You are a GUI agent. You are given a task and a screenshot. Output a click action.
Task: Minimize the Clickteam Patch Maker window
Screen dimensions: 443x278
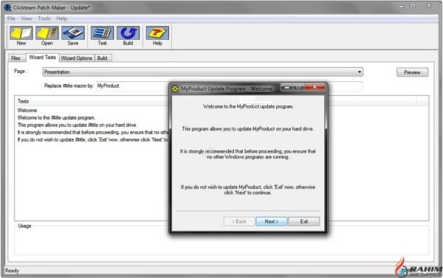click(401, 6)
